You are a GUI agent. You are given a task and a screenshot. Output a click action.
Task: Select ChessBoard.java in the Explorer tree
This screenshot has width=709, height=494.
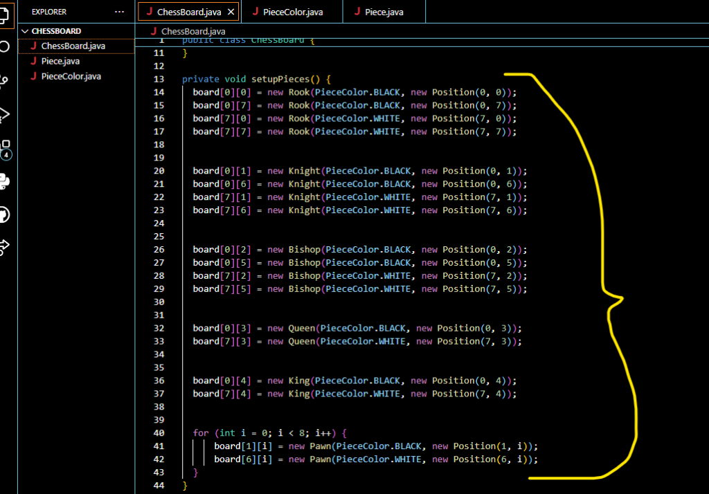tap(73, 46)
